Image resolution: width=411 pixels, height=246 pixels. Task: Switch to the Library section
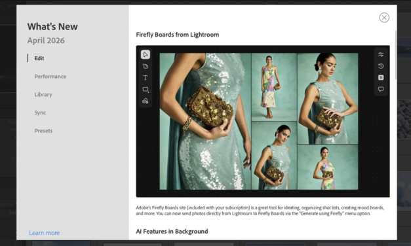pyautogui.click(x=43, y=94)
